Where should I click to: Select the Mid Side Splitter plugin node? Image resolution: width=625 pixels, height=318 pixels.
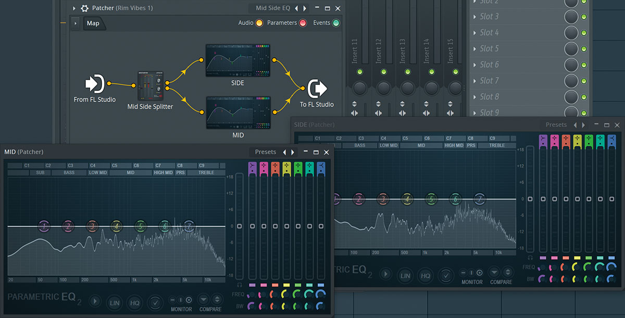click(151, 86)
